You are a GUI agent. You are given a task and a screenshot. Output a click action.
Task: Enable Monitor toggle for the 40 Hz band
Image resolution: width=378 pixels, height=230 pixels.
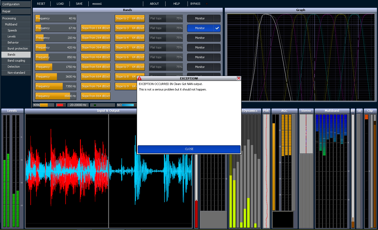(x=204, y=18)
